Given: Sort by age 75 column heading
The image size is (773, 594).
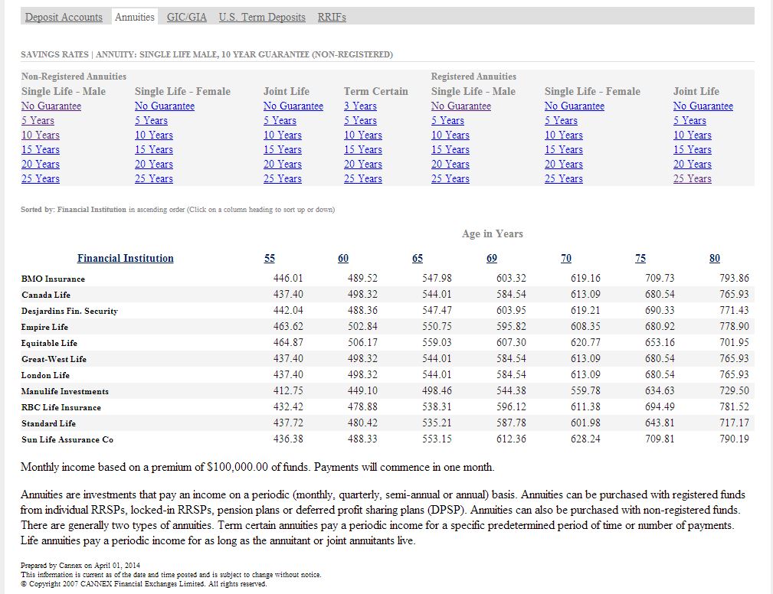Looking at the screenshot, I should [640, 258].
